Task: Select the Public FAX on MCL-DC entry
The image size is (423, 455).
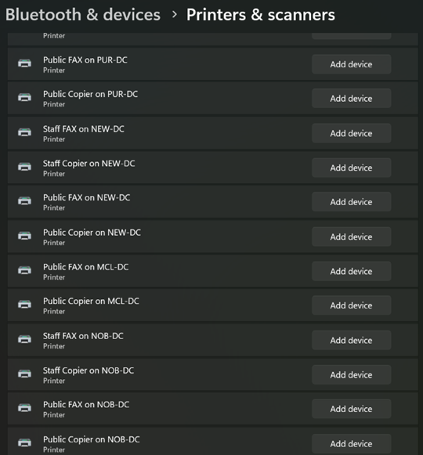Action: click(213, 271)
